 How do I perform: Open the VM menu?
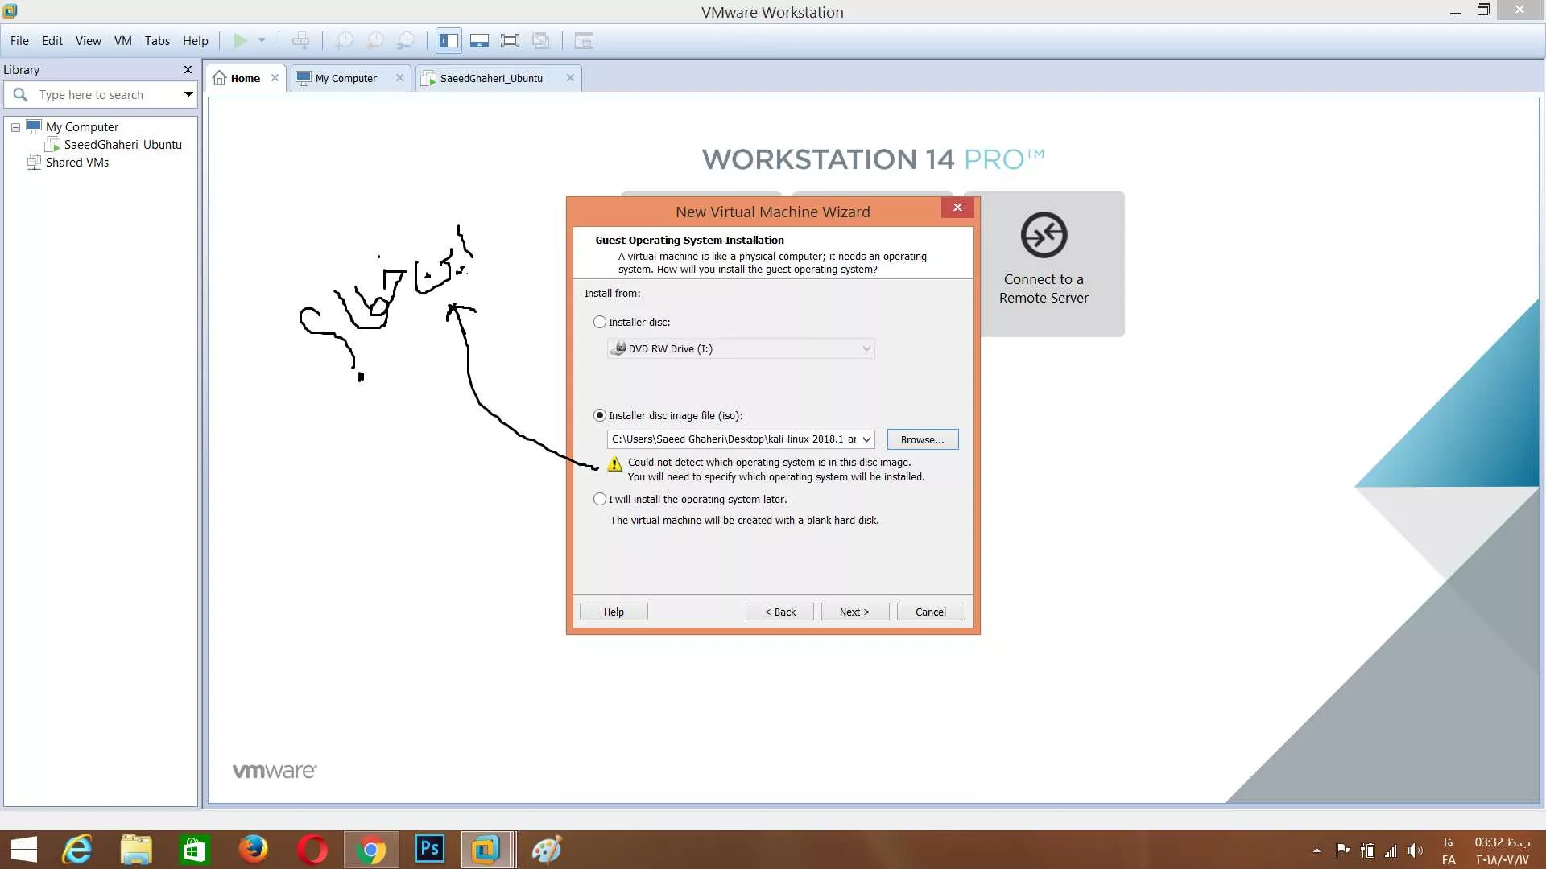point(123,40)
